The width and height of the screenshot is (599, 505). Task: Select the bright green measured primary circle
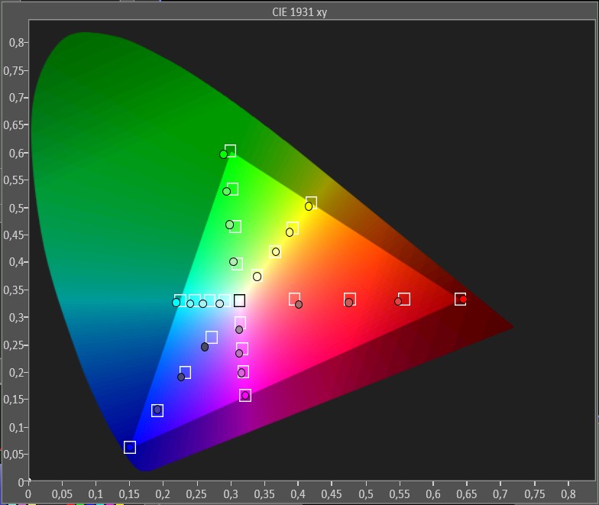223,154
